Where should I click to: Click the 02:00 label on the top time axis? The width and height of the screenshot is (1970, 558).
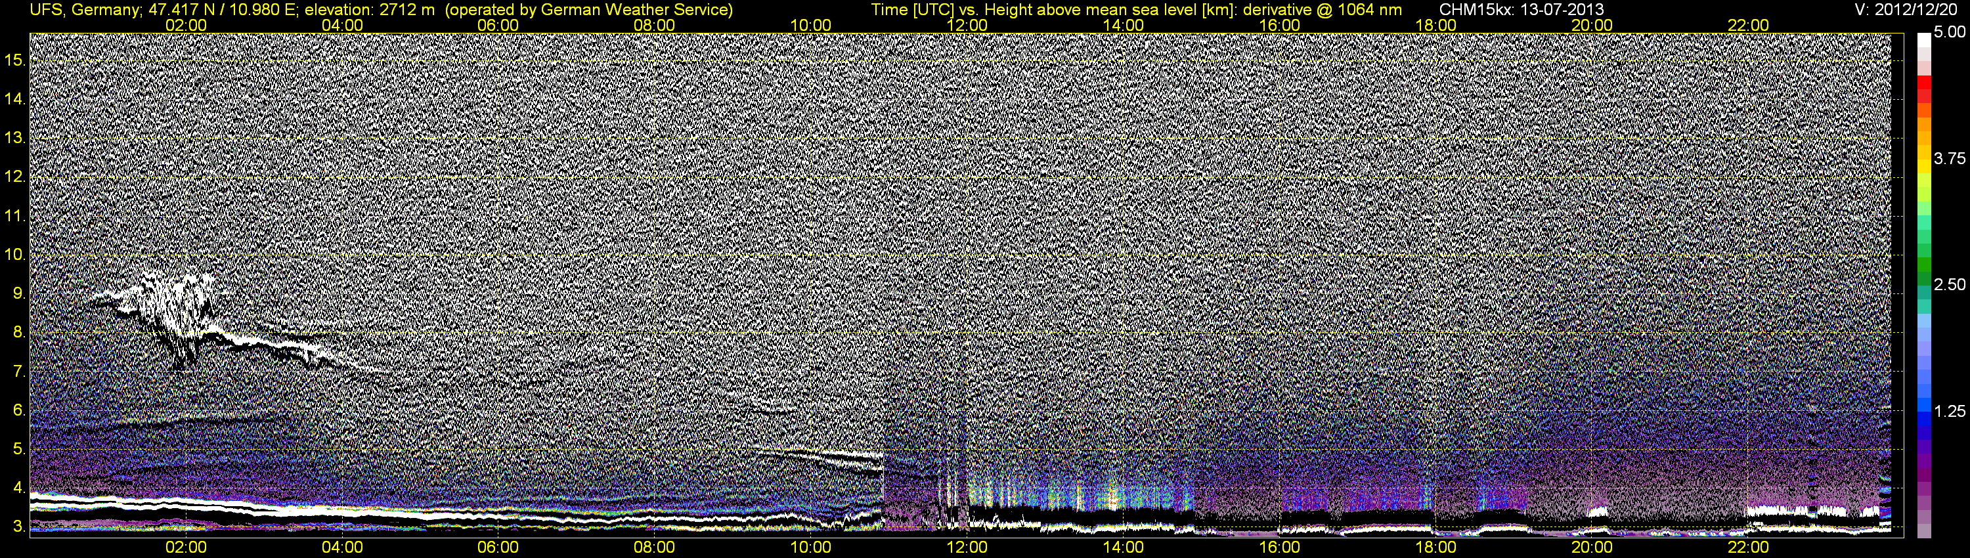186,25
